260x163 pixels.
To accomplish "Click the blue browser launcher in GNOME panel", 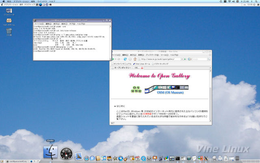I will tap(41, 4).
